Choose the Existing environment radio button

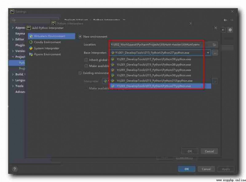pyautogui.click(x=80, y=73)
